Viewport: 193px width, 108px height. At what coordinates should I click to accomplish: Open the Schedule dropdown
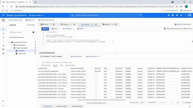point(68,29)
